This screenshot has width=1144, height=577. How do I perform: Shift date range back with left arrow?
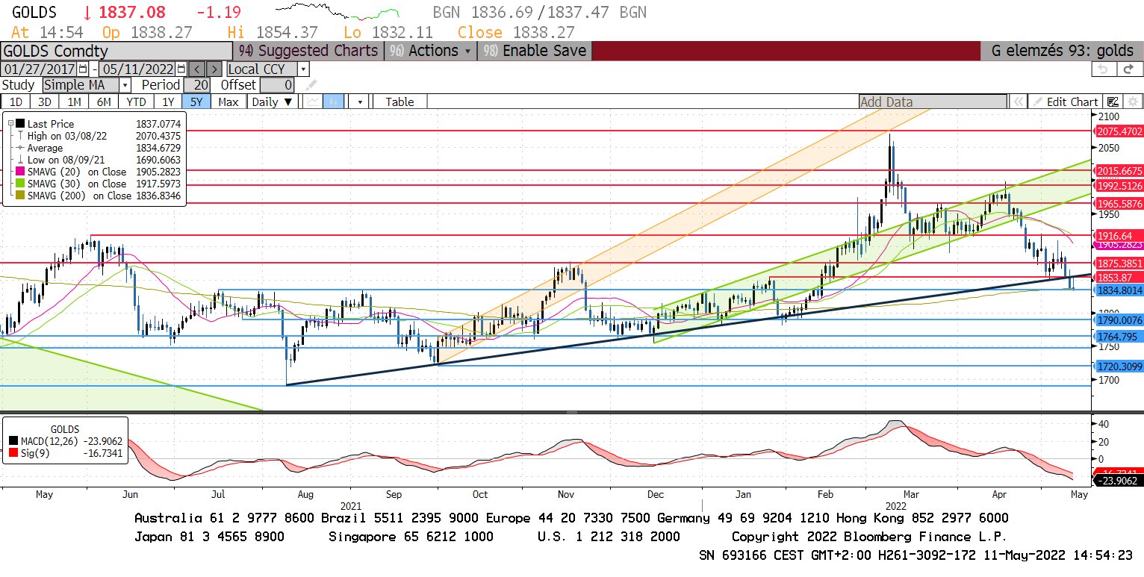tap(197, 69)
